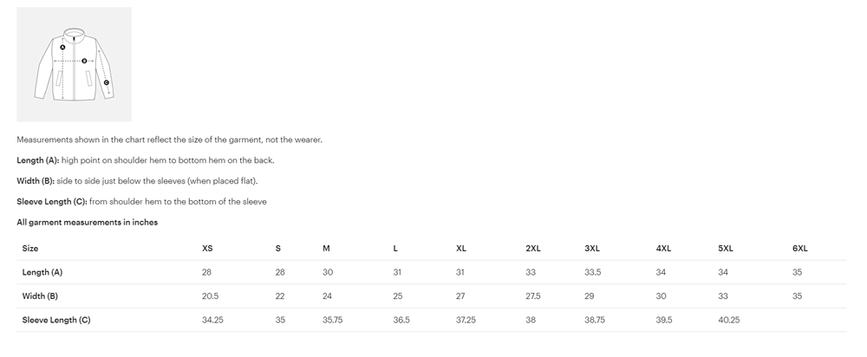Viewport: 867px width, 357px height.
Task: Click the 40.25 sleeve length value
Action: point(729,320)
